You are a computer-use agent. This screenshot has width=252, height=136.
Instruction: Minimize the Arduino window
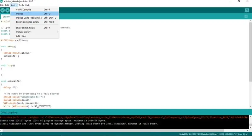(x=231, y=1)
